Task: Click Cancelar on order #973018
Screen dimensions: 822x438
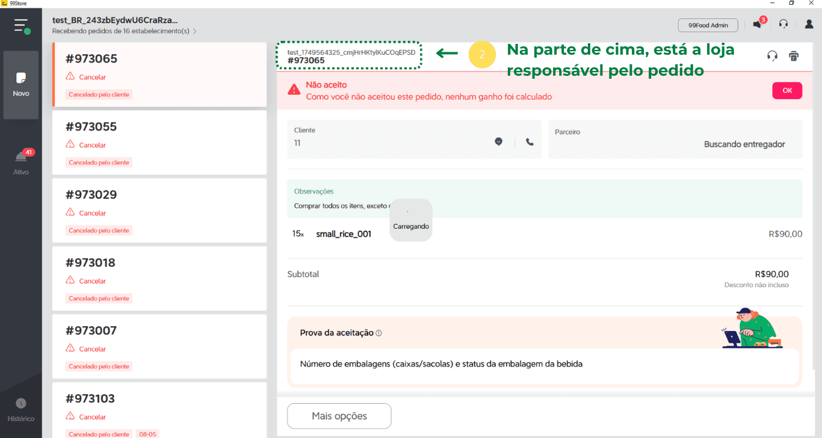Action: 92,281
